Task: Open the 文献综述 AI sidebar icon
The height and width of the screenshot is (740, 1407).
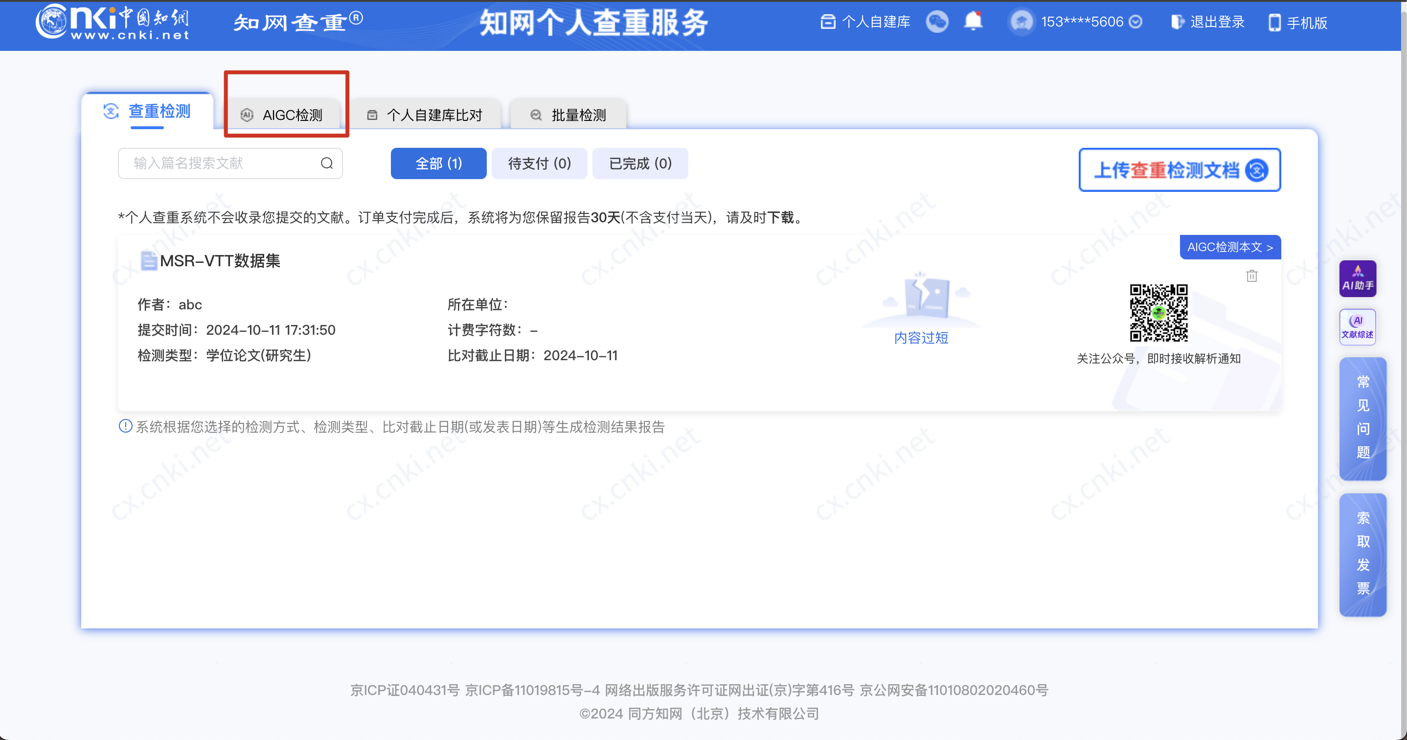Action: (x=1357, y=326)
